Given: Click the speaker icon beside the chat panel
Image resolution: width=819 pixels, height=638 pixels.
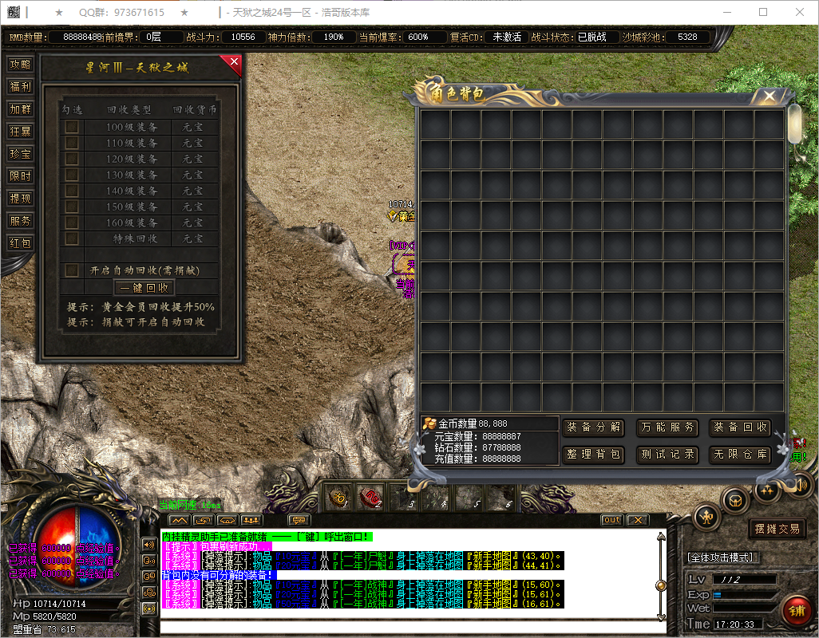Looking at the screenshot, I should pyautogui.click(x=149, y=545).
